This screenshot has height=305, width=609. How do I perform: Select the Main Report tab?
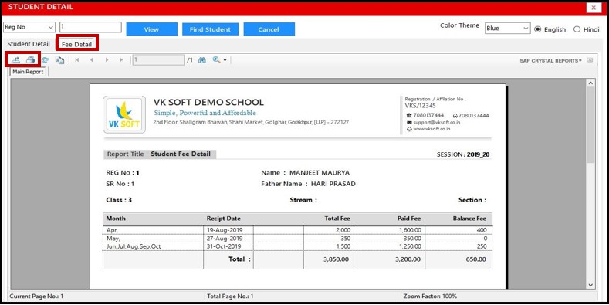coord(28,72)
